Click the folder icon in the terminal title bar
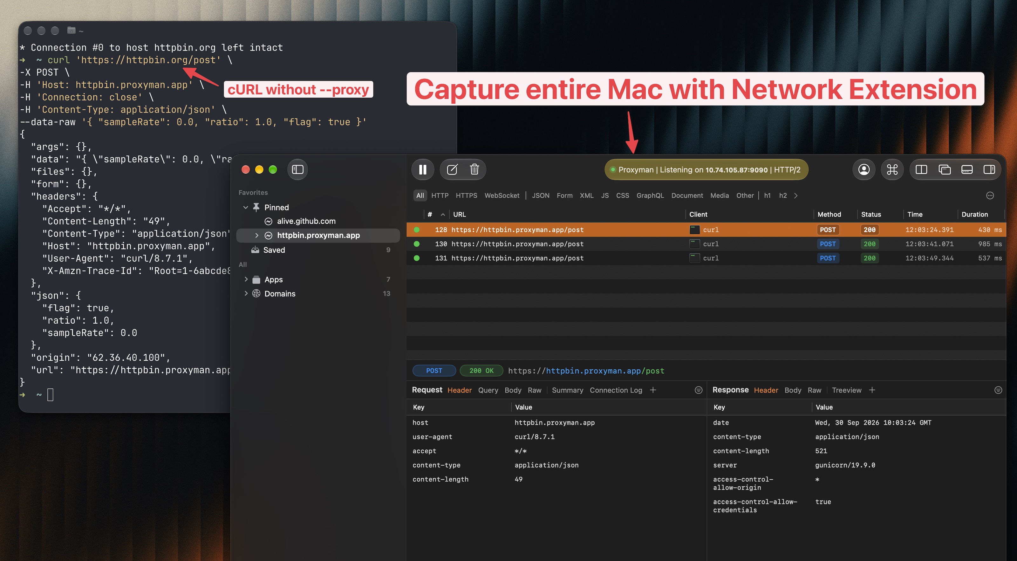The width and height of the screenshot is (1017, 561). (72, 30)
